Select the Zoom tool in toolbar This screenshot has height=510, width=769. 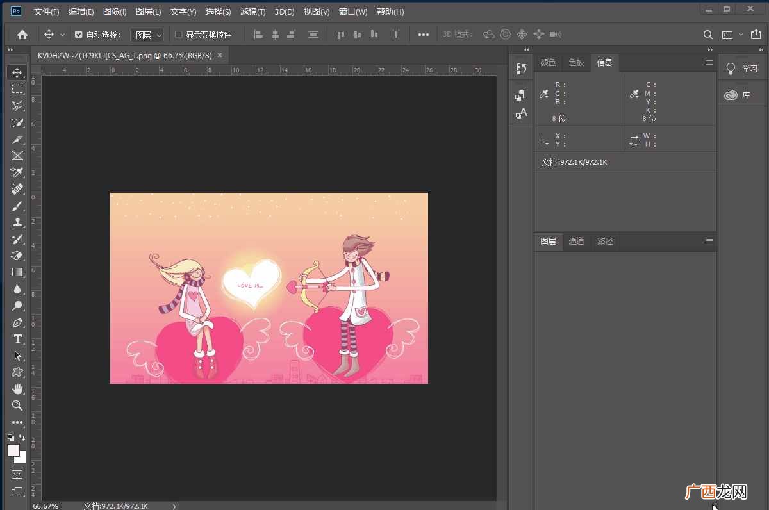[x=17, y=406]
